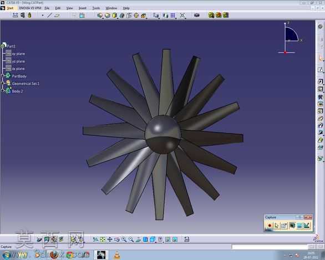
Task: Click the Measure Item icon
Action: [x=22, y=15]
